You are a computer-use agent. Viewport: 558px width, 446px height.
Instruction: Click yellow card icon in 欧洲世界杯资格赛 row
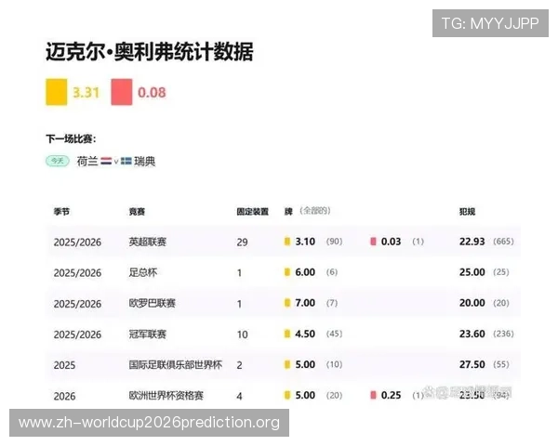pyautogui.click(x=286, y=395)
